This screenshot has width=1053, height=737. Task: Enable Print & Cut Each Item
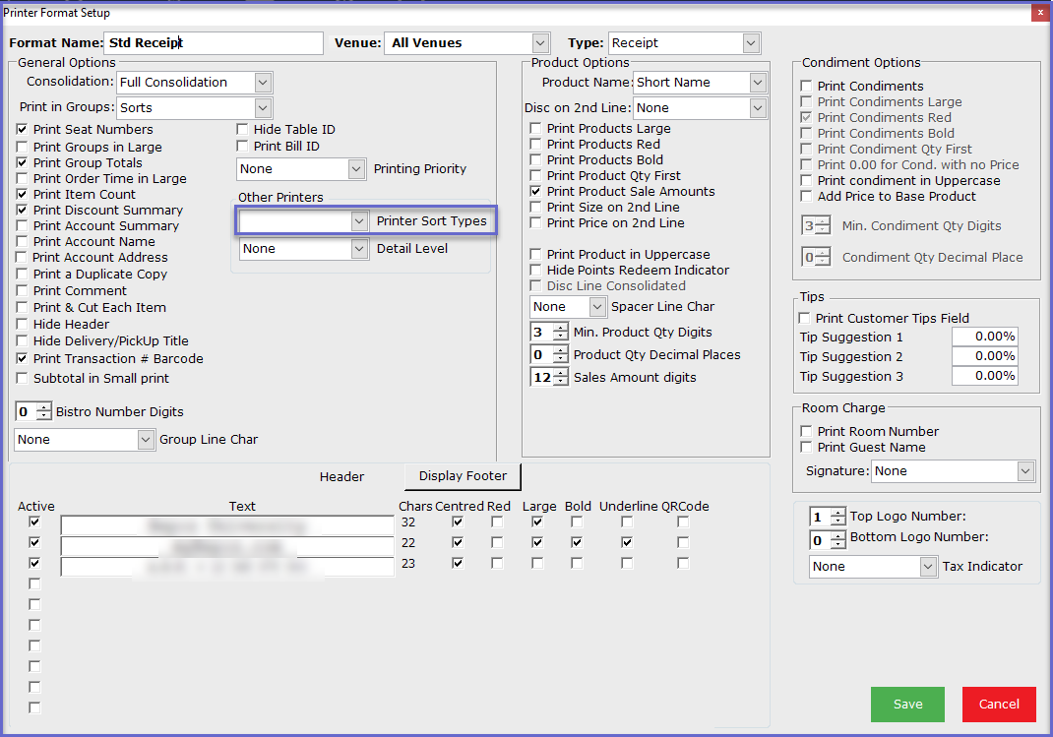coord(23,307)
